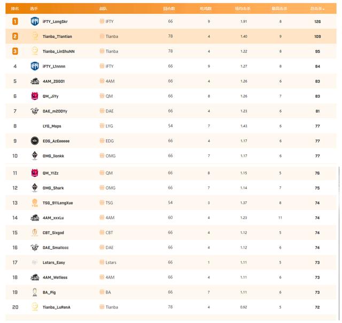Click the TSG team logo beside TSG_911LengXue
The image size is (342, 323).
click(x=35, y=203)
